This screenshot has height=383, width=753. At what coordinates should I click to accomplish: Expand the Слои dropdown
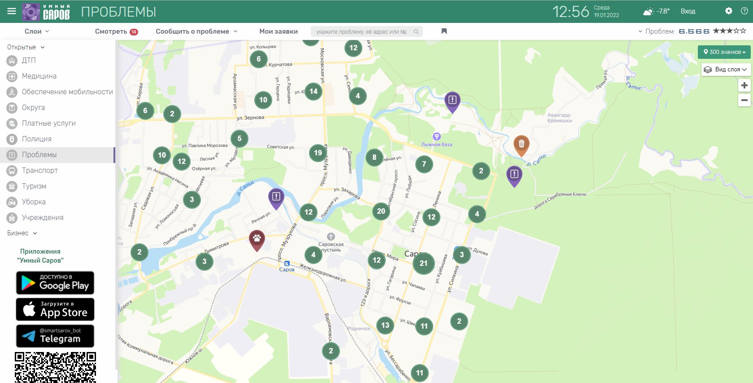click(x=37, y=31)
